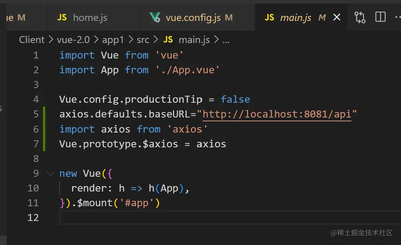Select app1 in the breadcrumb

pyautogui.click(x=113, y=40)
